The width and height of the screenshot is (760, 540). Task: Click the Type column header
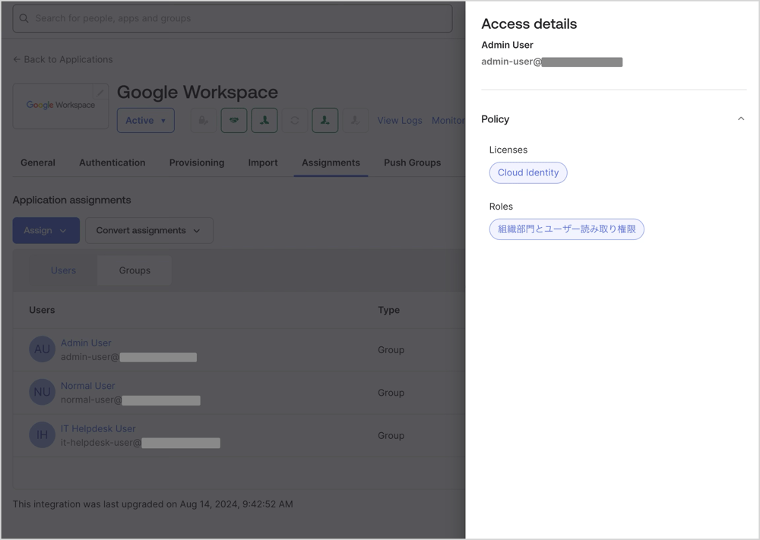click(x=388, y=310)
